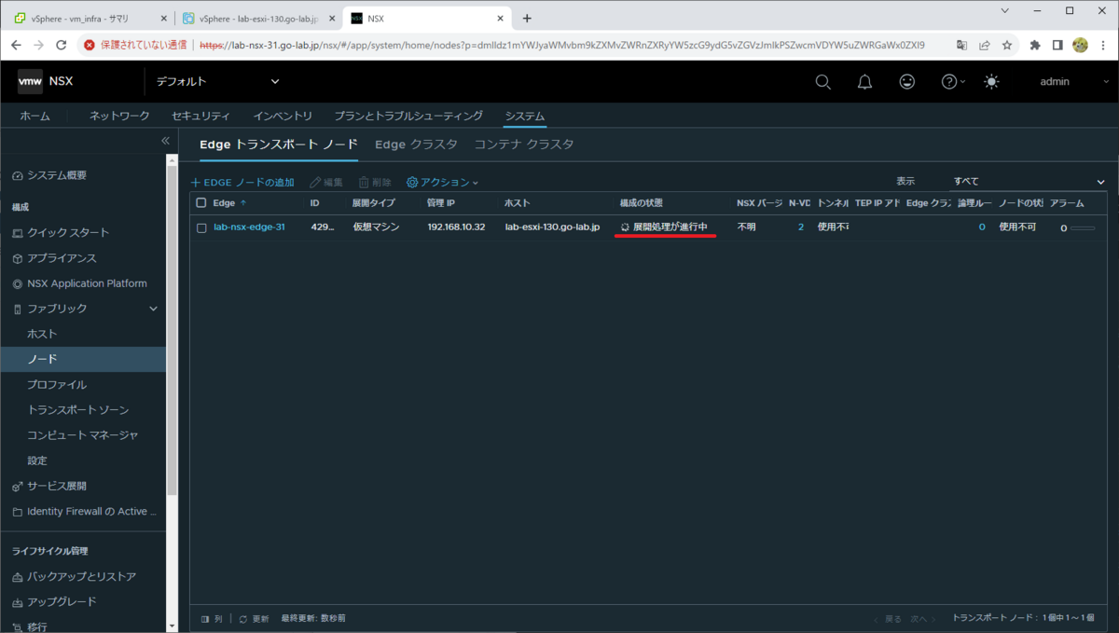
Task: Click the 編集 pencil button
Action: click(x=326, y=183)
